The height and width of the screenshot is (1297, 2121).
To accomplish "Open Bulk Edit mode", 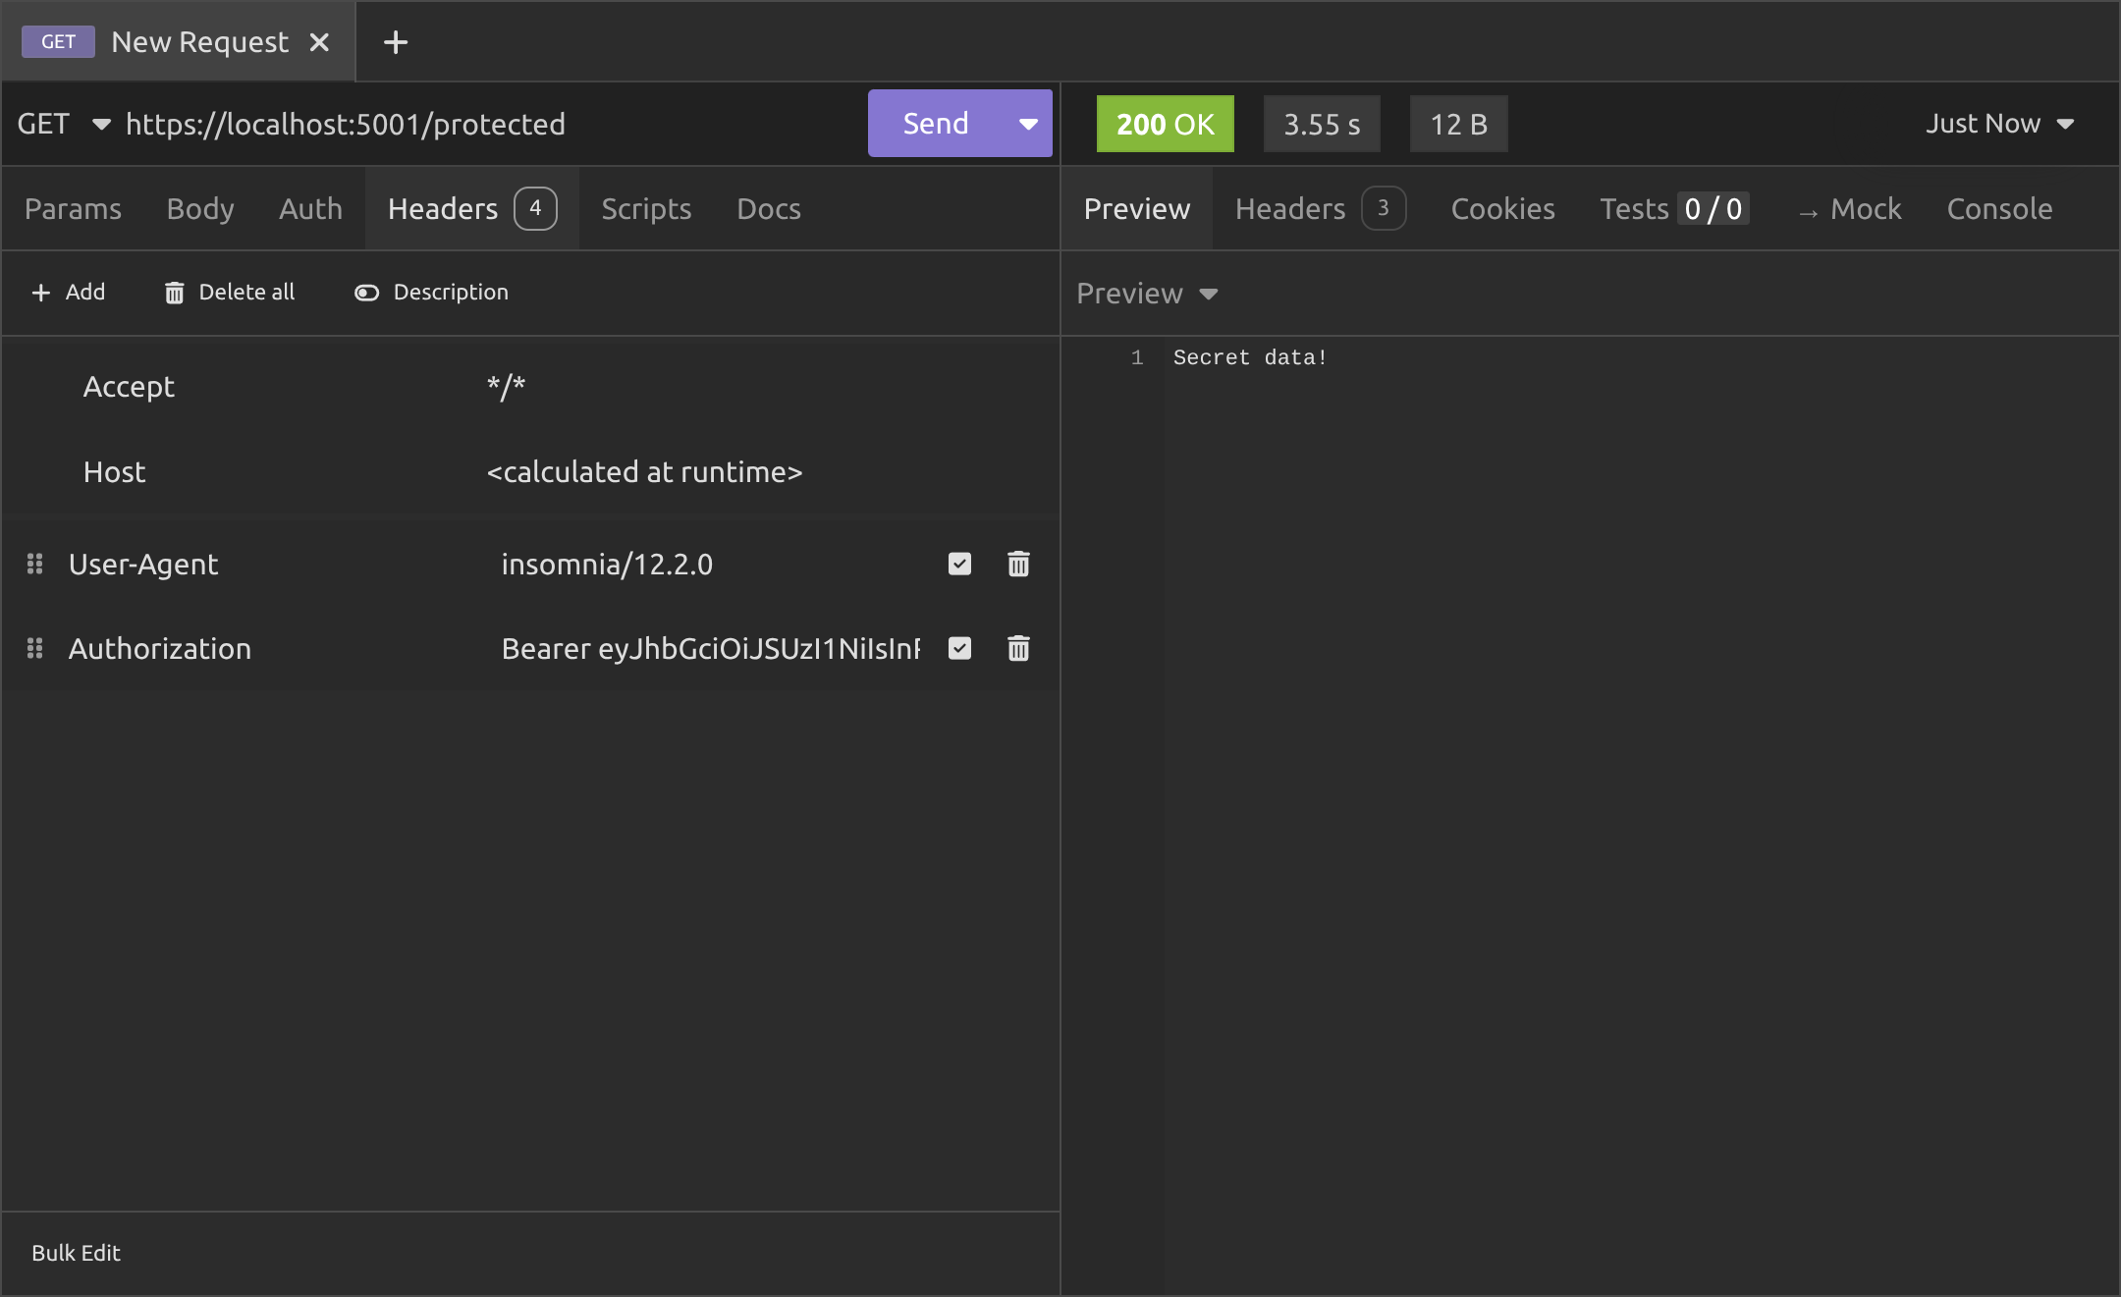I will point(76,1253).
